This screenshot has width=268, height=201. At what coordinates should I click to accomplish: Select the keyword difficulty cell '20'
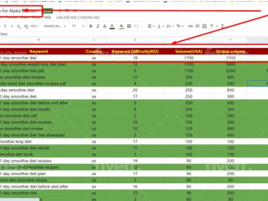click(x=135, y=90)
